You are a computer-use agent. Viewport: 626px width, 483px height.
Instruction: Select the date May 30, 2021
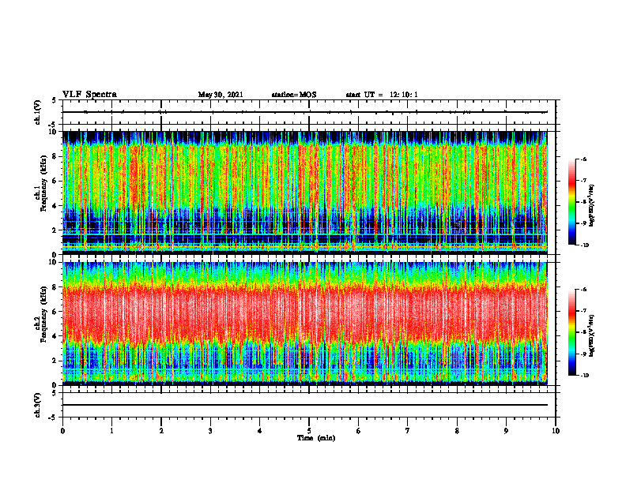click(x=221, y=95)
